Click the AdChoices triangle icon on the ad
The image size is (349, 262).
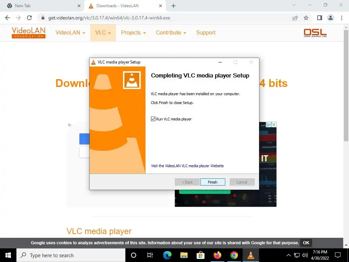[269, 125]
